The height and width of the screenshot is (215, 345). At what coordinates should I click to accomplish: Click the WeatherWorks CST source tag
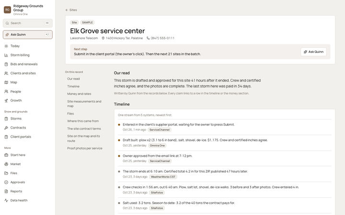click(163, 177)
